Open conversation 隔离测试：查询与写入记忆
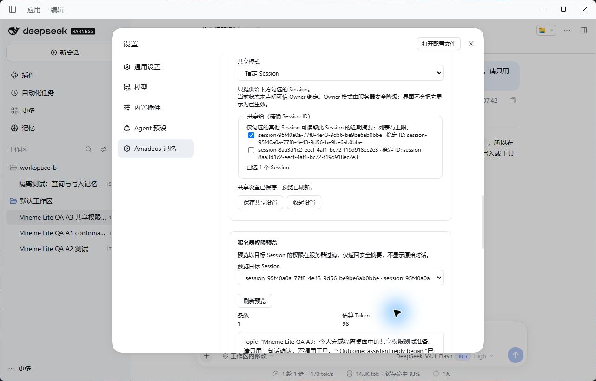596x381 pixels. click(x=58, y=184)
